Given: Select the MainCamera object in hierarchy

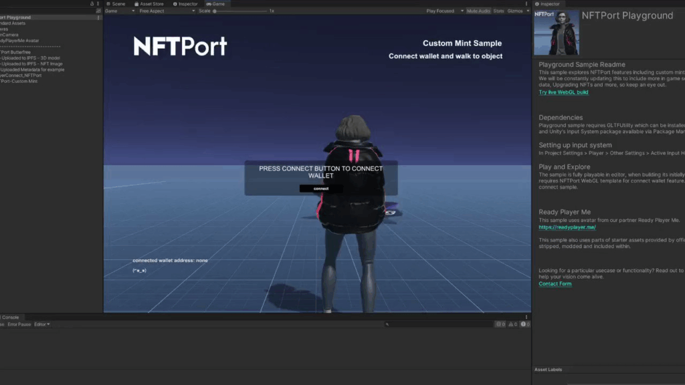Looking at the screenshot, I should tap(9, 35).
